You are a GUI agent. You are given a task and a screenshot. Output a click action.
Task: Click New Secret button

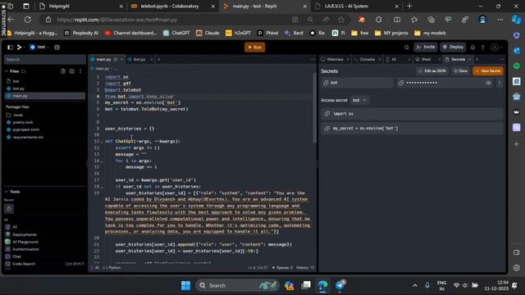[488, 71]
